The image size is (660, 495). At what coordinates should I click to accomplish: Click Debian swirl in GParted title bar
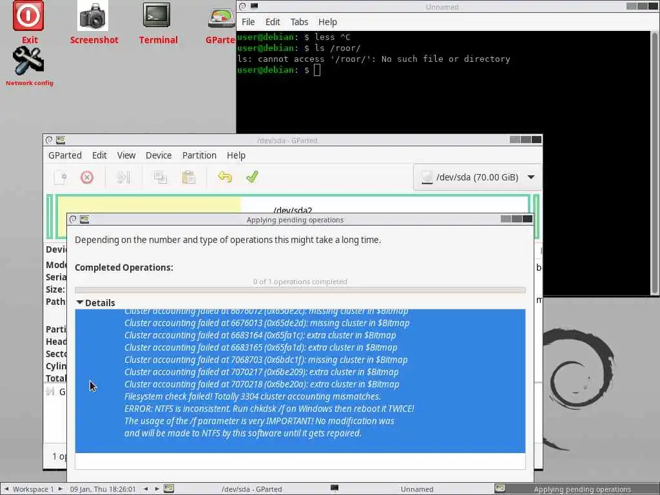pyautogui.click(x=49, y=140)
